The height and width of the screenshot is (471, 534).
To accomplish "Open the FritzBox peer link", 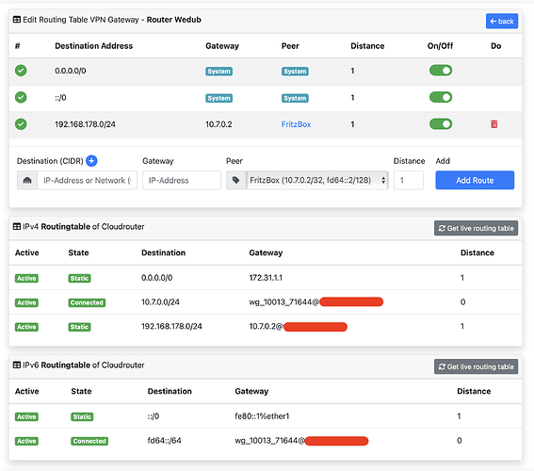I will pyautogui.click(x=296, y=124).
